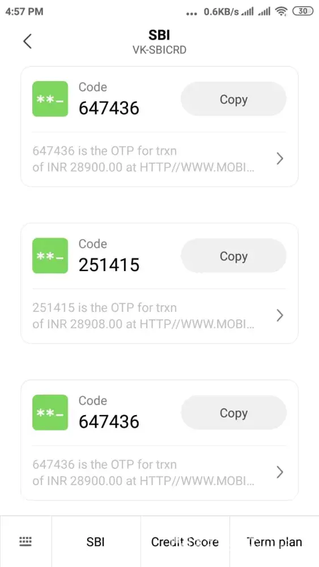
Task: Expand first message with INR 28900.00 chevron
Action: coord(280,159)
